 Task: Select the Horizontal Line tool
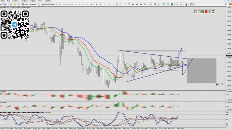(109, 4)
